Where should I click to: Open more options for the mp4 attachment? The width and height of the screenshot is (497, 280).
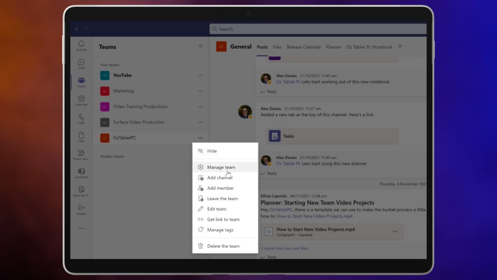[395, 231]
